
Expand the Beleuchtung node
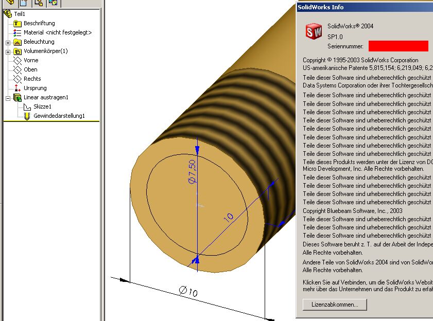8,43
